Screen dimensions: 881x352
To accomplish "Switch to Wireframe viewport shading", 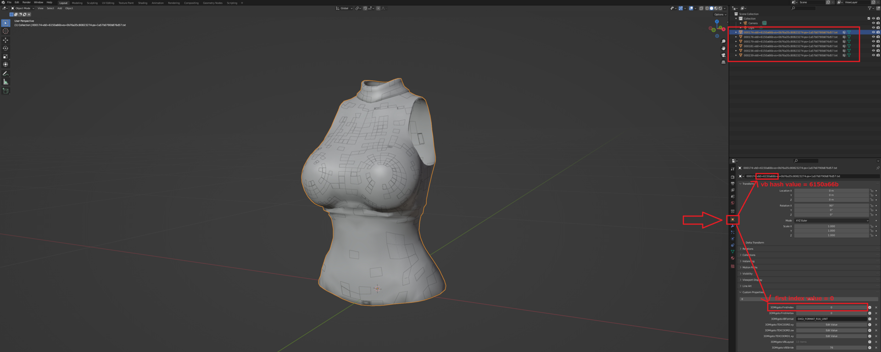I will coord(707,8).
